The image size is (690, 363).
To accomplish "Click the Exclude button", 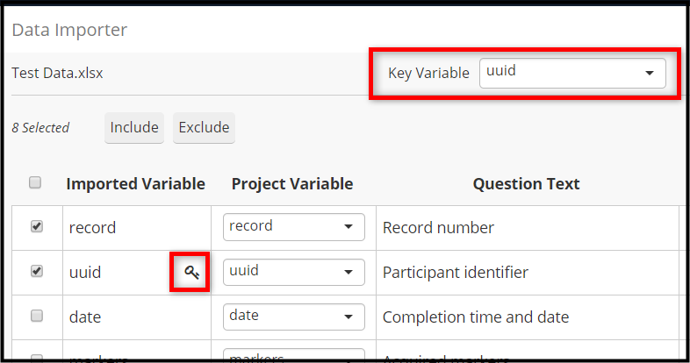I will pos(204,127).
